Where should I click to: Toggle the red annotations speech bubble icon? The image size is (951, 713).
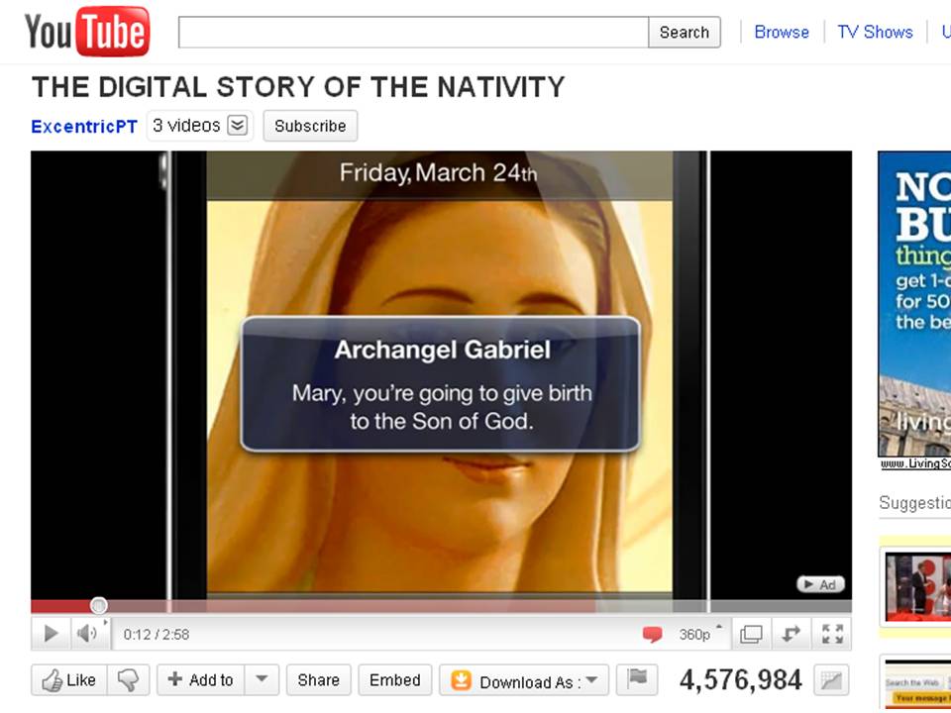point(651,635)
